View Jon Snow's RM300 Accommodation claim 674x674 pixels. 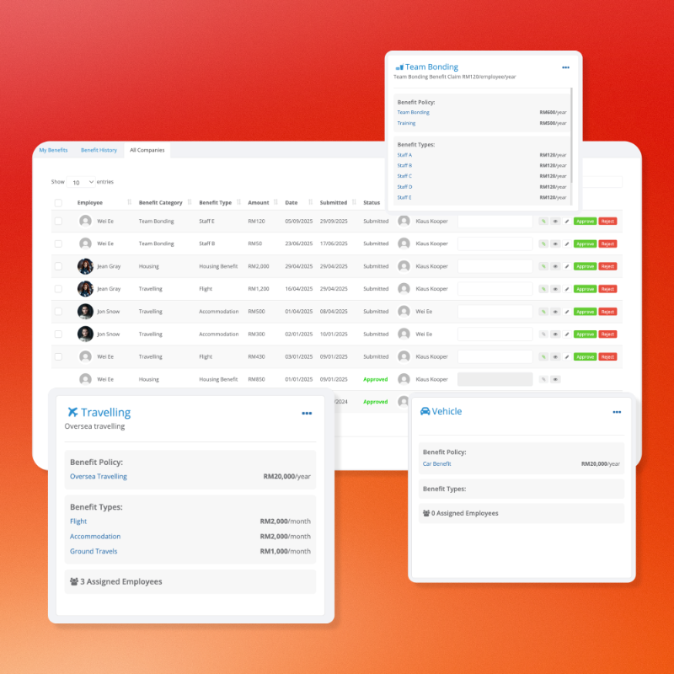pyautogui.click(x=555, y=334)
